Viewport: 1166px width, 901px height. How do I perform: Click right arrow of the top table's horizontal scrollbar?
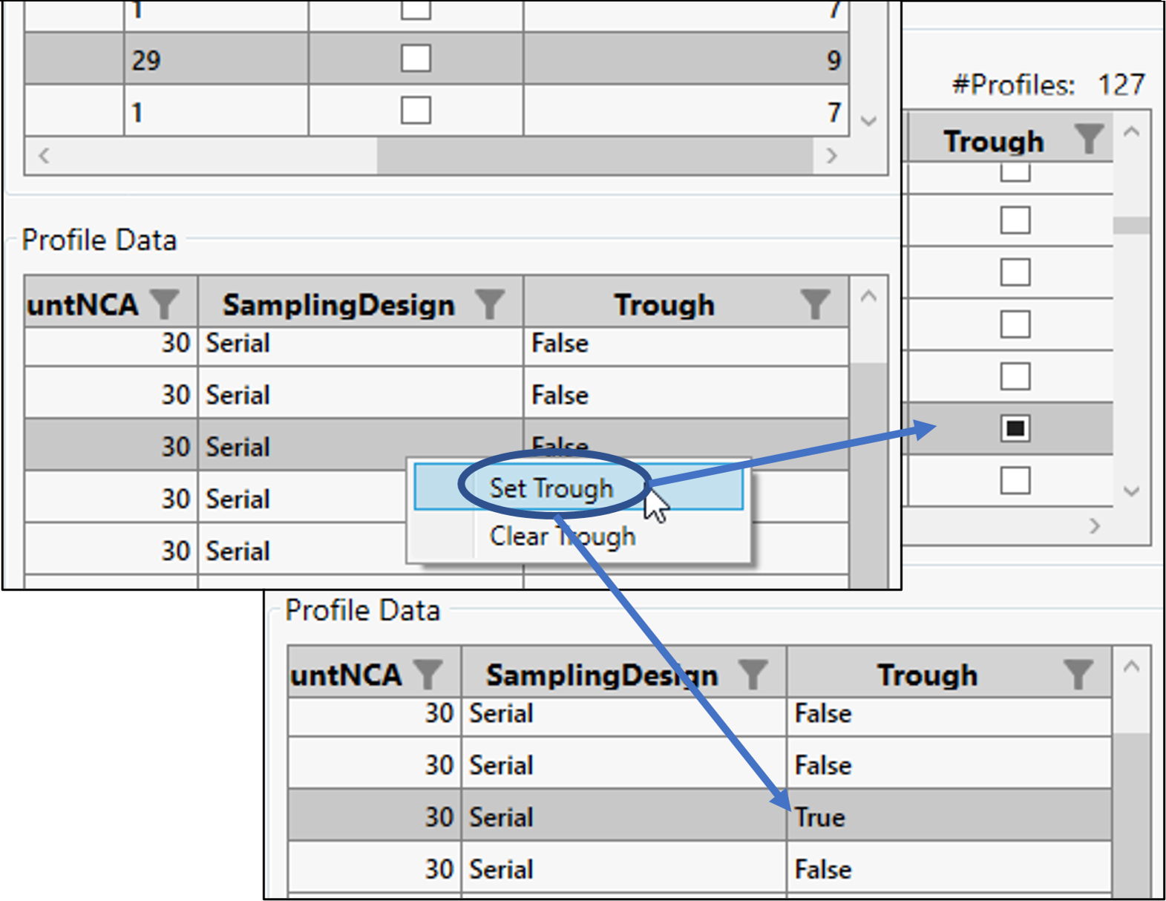(831, 156)
